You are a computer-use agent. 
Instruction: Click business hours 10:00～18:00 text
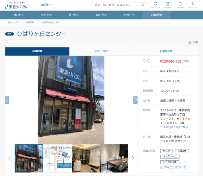170,91
